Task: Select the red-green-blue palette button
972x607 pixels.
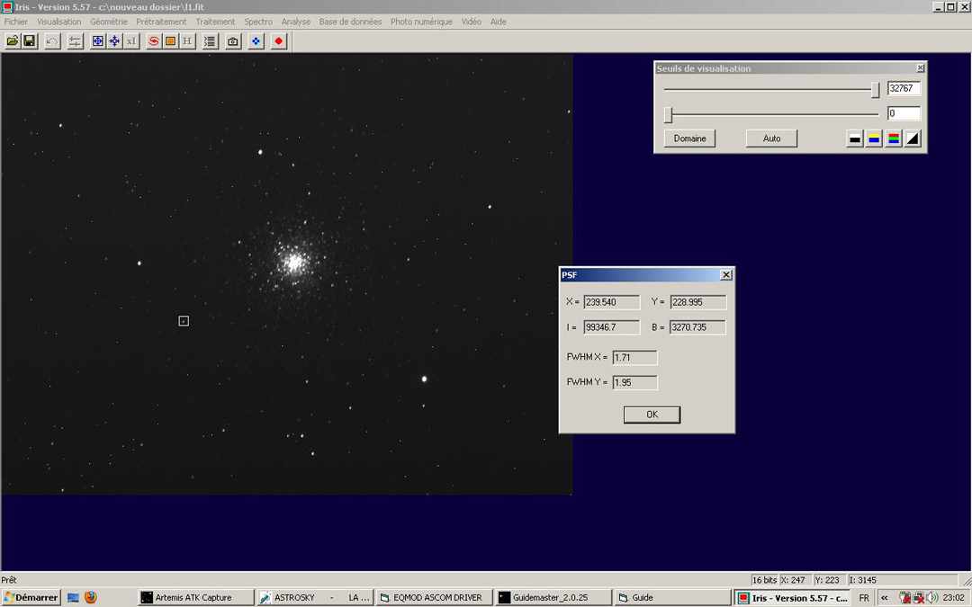Action: (893, 138)
